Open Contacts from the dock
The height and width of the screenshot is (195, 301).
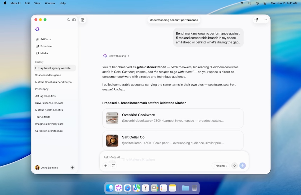(x=155, y=188)
